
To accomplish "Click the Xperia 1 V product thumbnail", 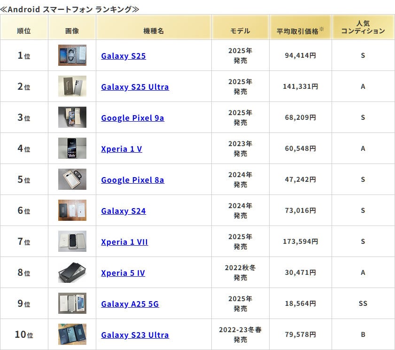I will pos(72,148).
